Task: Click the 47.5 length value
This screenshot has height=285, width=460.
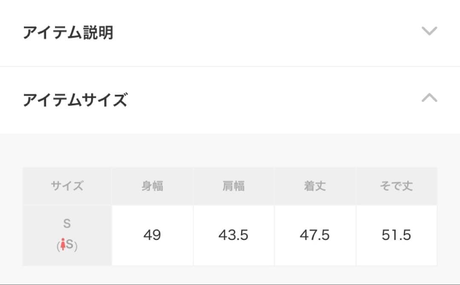Action: pos(315,235)
